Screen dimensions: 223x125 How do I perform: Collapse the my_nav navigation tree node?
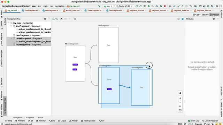8,23
